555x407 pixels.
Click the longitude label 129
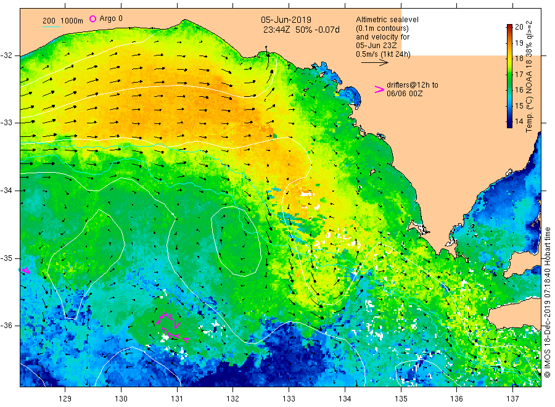[65, 399]
